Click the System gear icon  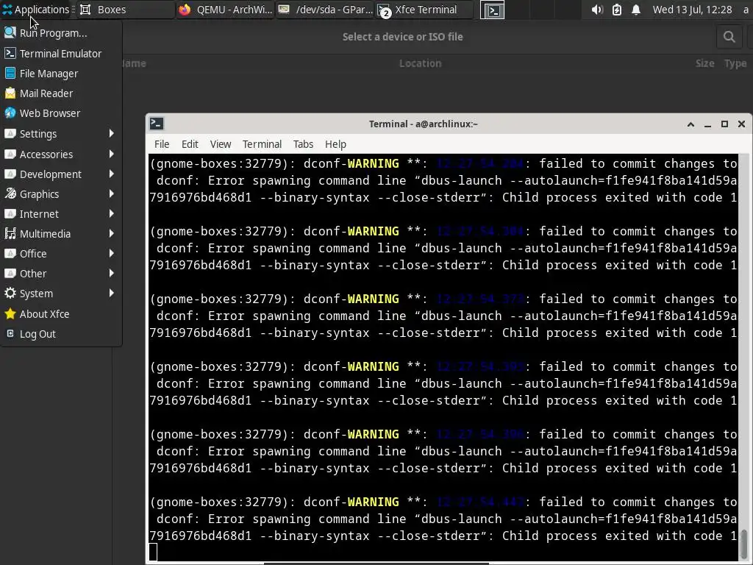point(10,293)
